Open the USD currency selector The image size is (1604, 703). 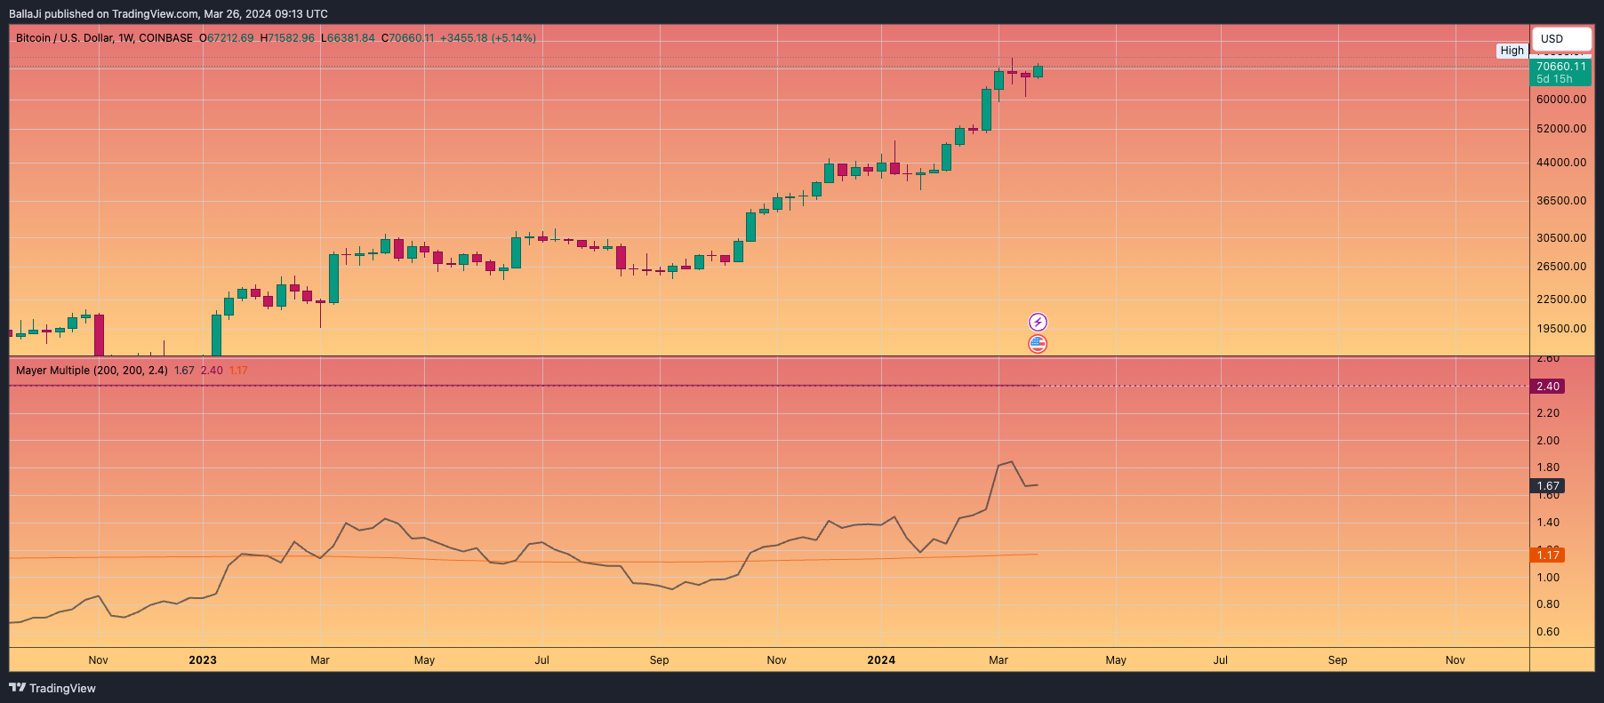click(1560, 38)
